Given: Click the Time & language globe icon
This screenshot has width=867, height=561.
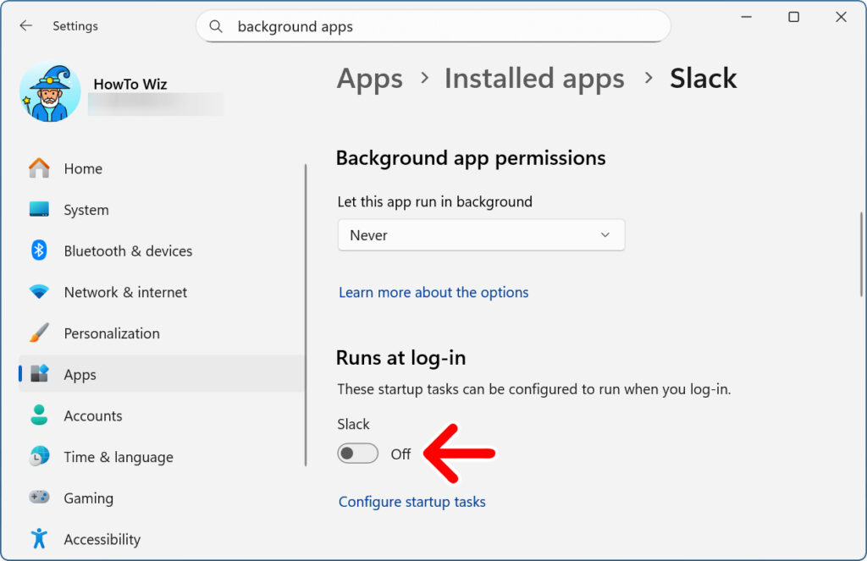Looking at the screenshot, I should coord(39,457).
